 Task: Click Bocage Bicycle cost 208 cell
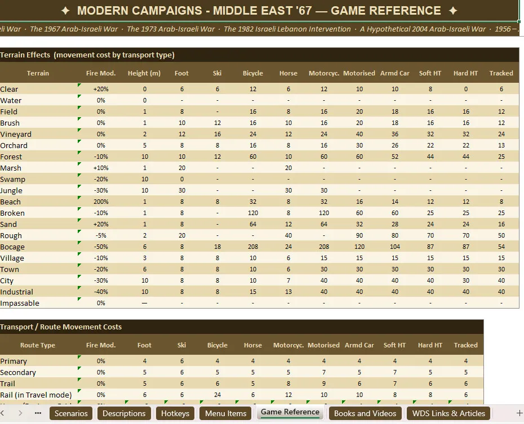click(x=253, y=247)
